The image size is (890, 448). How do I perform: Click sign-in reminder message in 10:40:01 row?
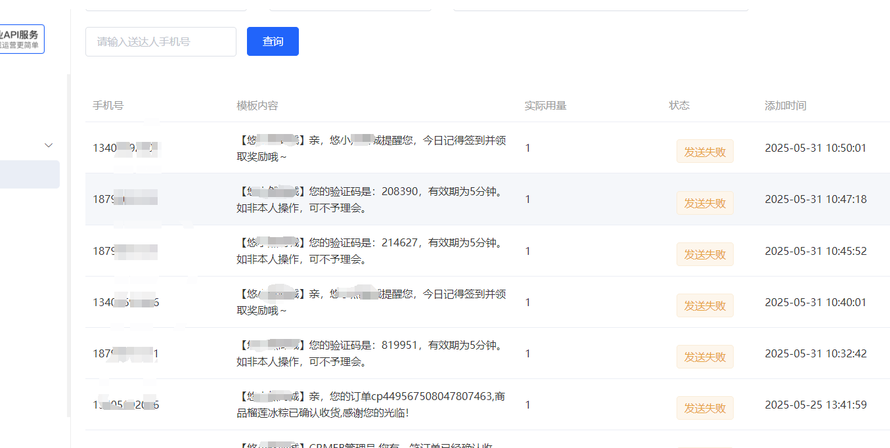coord(371,302)
